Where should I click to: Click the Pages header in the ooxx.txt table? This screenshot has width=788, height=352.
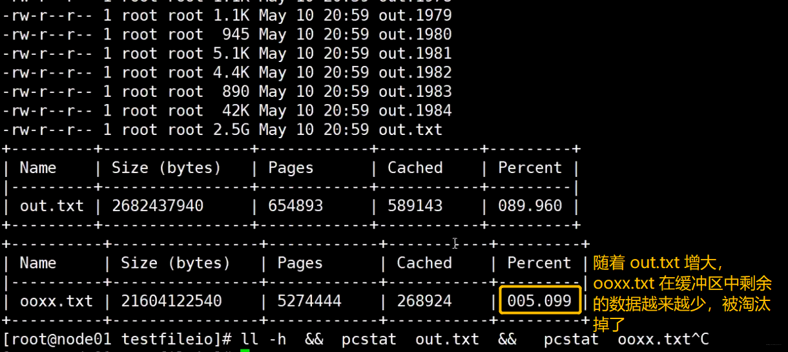300,264
